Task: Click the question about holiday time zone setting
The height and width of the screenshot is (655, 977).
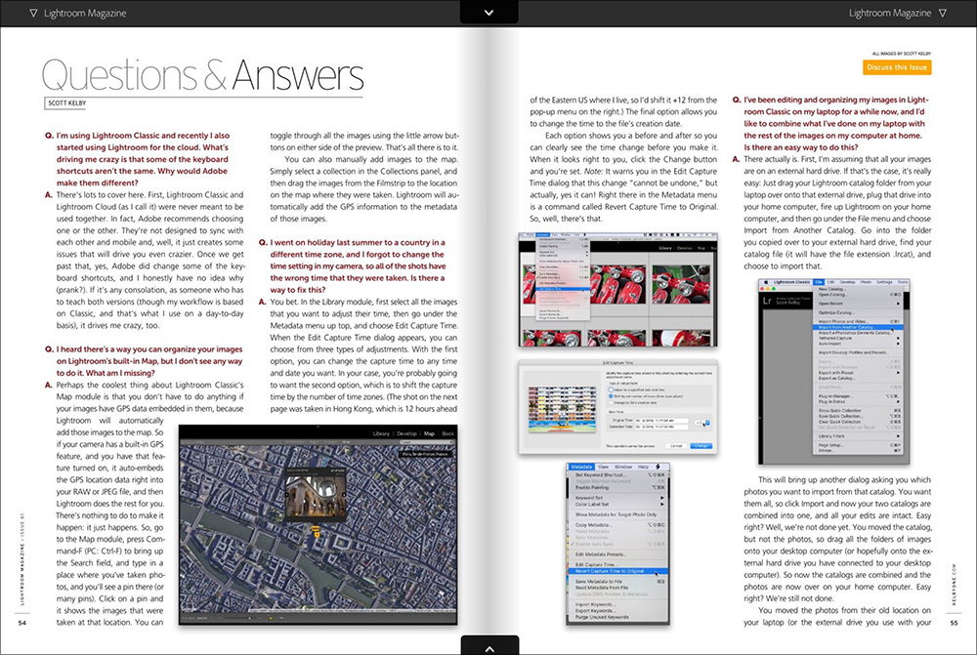Action: point(352,266)
